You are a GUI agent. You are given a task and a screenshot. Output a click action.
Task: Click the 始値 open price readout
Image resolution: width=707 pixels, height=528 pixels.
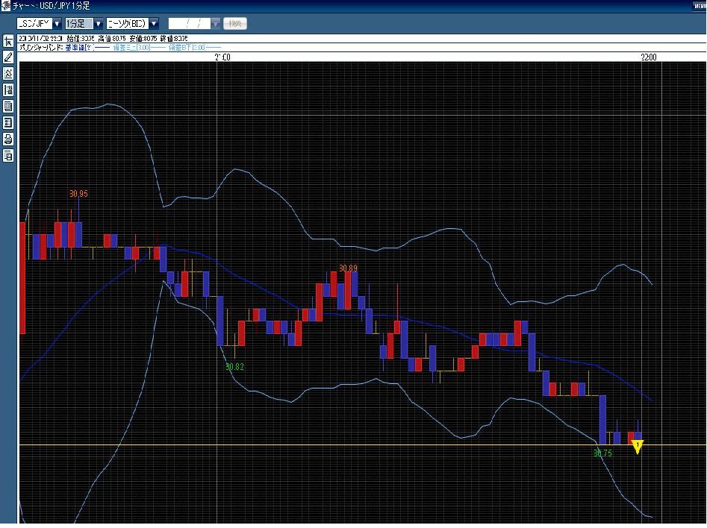click(81, 39)
